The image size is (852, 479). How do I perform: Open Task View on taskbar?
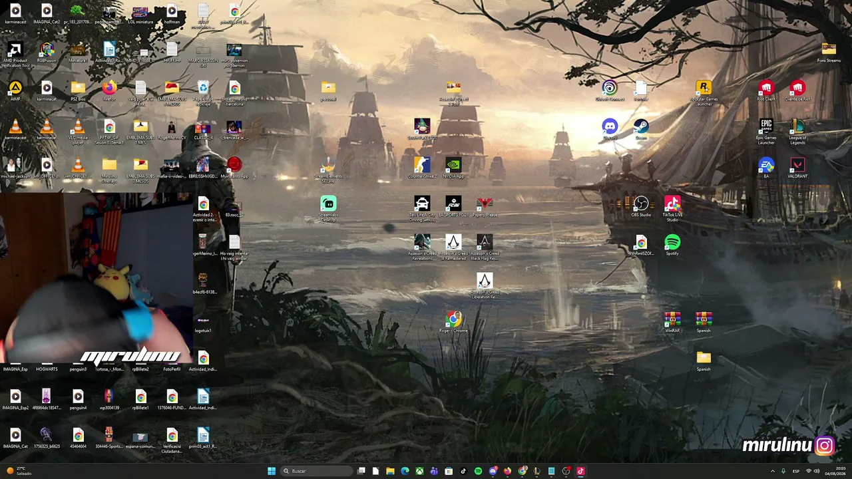point(361,471)
